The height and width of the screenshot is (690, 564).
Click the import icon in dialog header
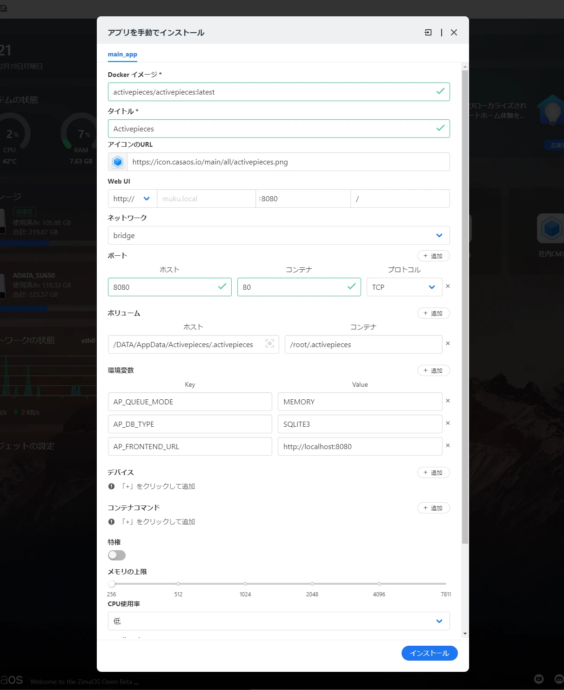click(428, 32)
